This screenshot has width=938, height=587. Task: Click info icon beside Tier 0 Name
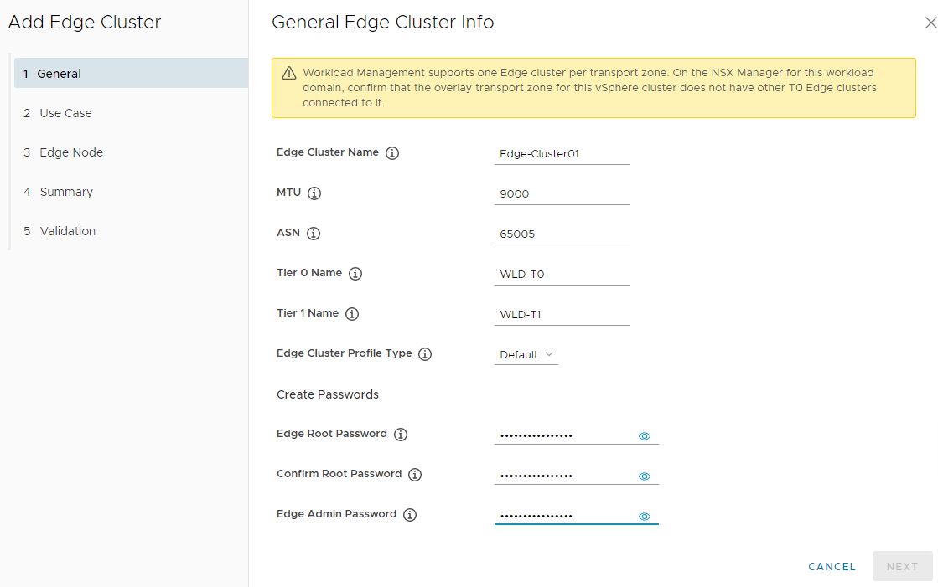click(355, 274)
